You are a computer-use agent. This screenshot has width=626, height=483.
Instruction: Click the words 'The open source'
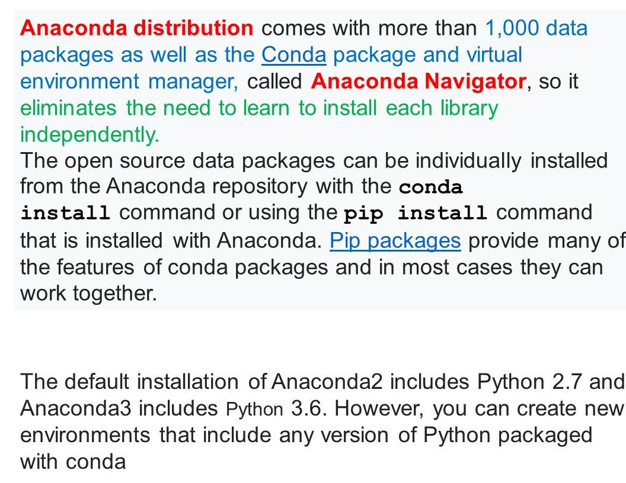coord(103,160)
